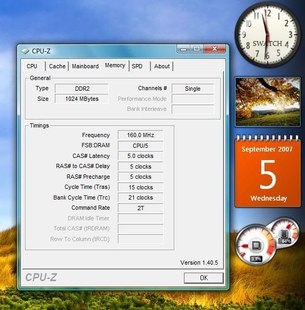Click the empty DRAM Idle Timer field
The image size is (305, 310).
pyautogui.click(x=141, y=218)
